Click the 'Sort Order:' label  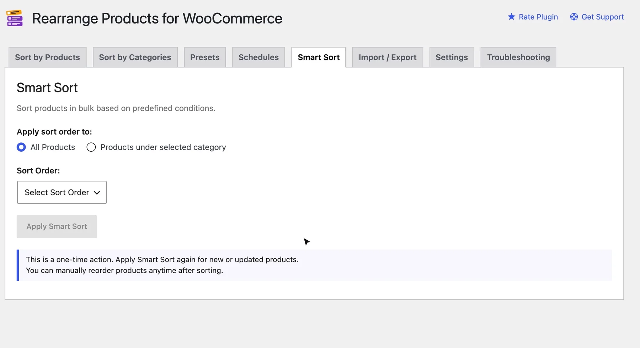(38, 170)
